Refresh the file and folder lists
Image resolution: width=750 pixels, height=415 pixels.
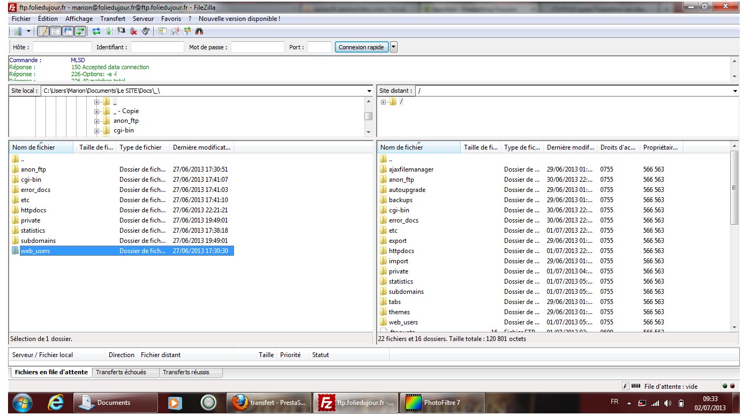click(96, 31)
